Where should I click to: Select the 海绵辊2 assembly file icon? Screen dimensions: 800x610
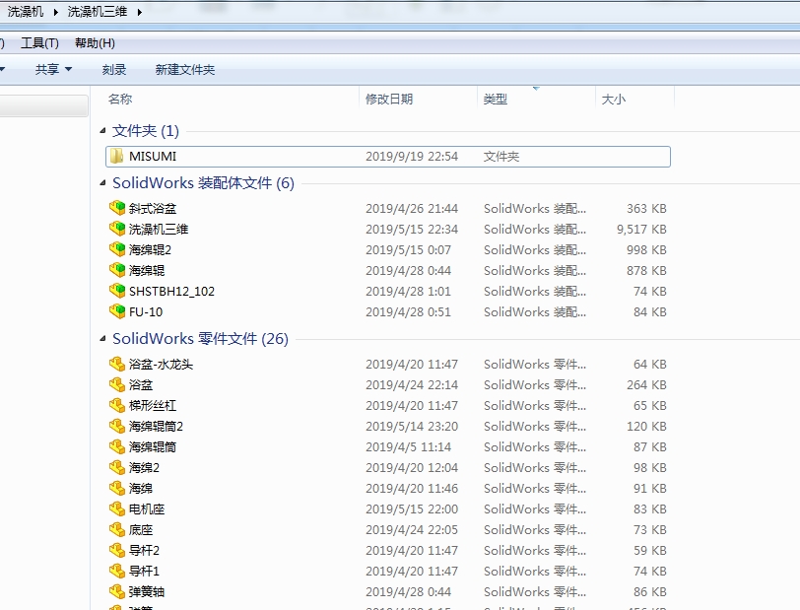tap(117, 249)
